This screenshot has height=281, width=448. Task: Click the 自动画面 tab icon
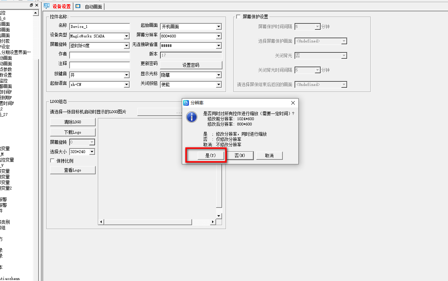pos(78,6)
